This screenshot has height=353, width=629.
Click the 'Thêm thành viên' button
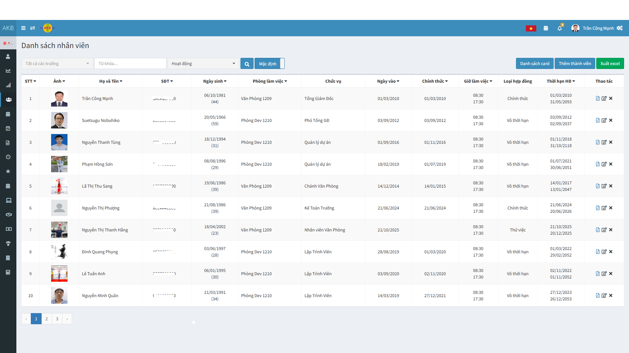click(x=575, y=63)
